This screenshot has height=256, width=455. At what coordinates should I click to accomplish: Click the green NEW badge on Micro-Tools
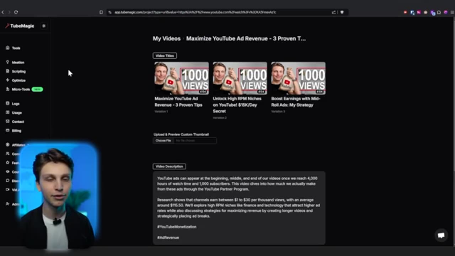[x=37, y=89]
